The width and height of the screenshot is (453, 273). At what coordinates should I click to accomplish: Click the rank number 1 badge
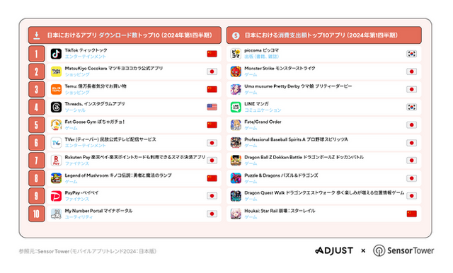[x=36, y=54]
